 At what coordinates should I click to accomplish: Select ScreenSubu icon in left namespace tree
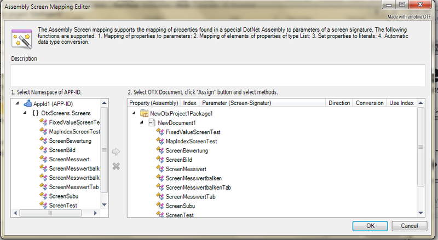[43, 196]
